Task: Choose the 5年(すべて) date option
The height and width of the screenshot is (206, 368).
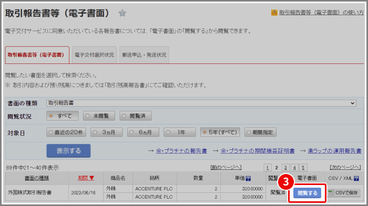Action: tap(220, 132)
